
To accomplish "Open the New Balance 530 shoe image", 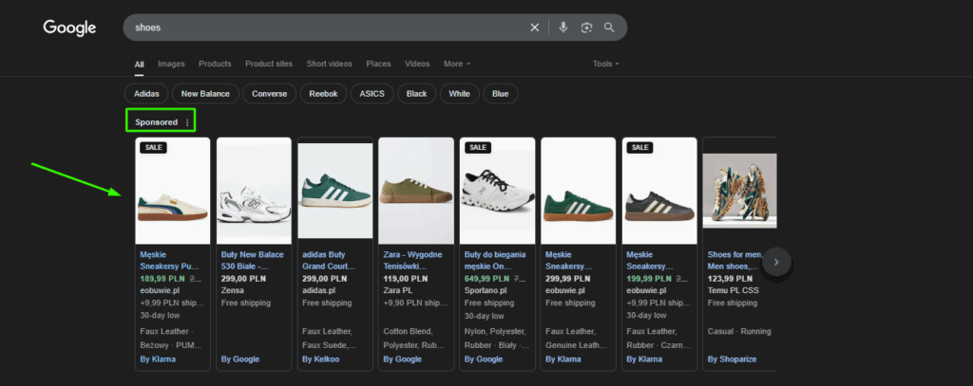I will [x=254, y=191].
